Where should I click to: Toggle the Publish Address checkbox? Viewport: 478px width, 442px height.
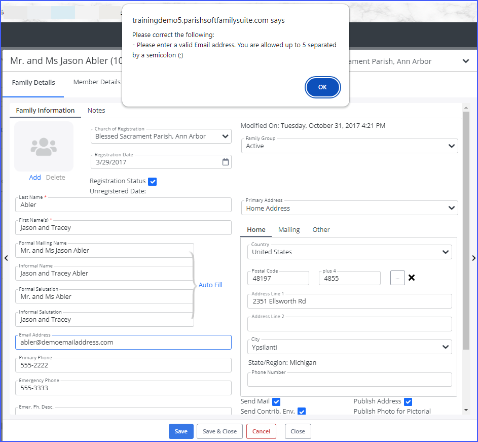click(408, 402)
